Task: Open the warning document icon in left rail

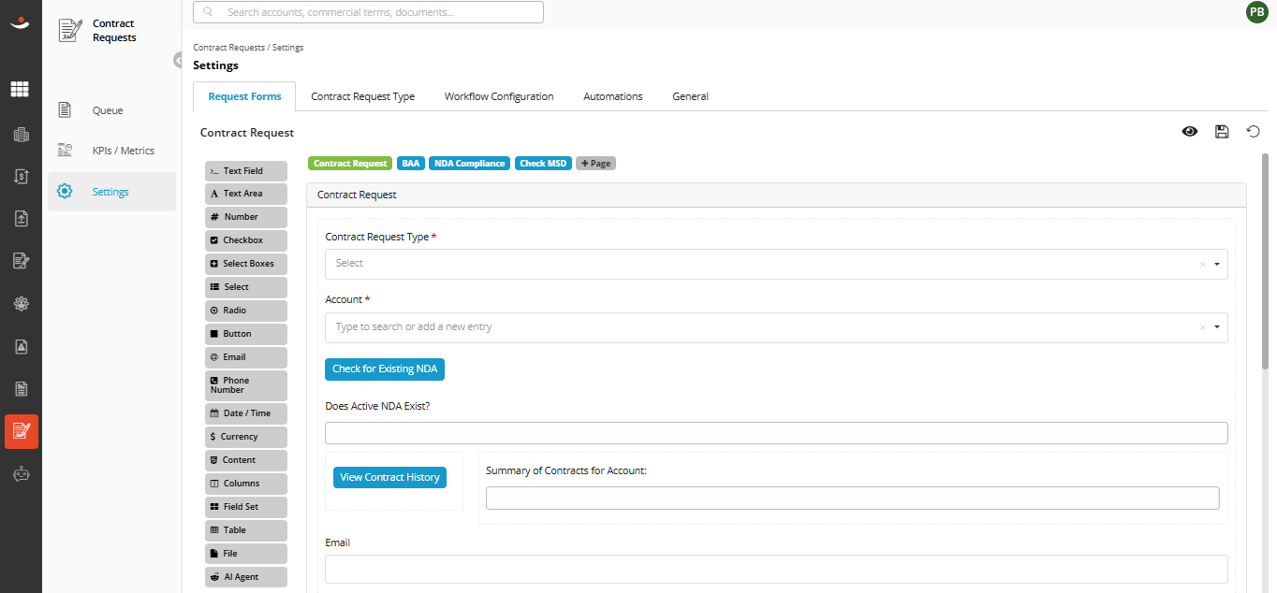Action: tap(21, 346)
